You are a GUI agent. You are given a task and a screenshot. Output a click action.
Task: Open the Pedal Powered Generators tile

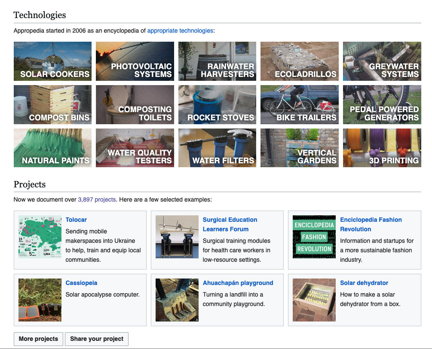(382, 104)
